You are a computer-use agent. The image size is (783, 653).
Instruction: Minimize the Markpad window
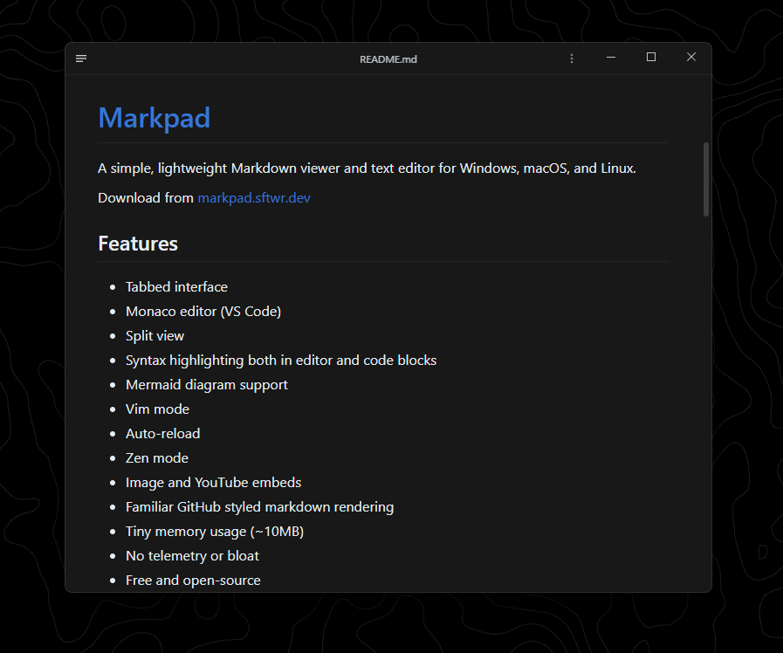(610, 57)
